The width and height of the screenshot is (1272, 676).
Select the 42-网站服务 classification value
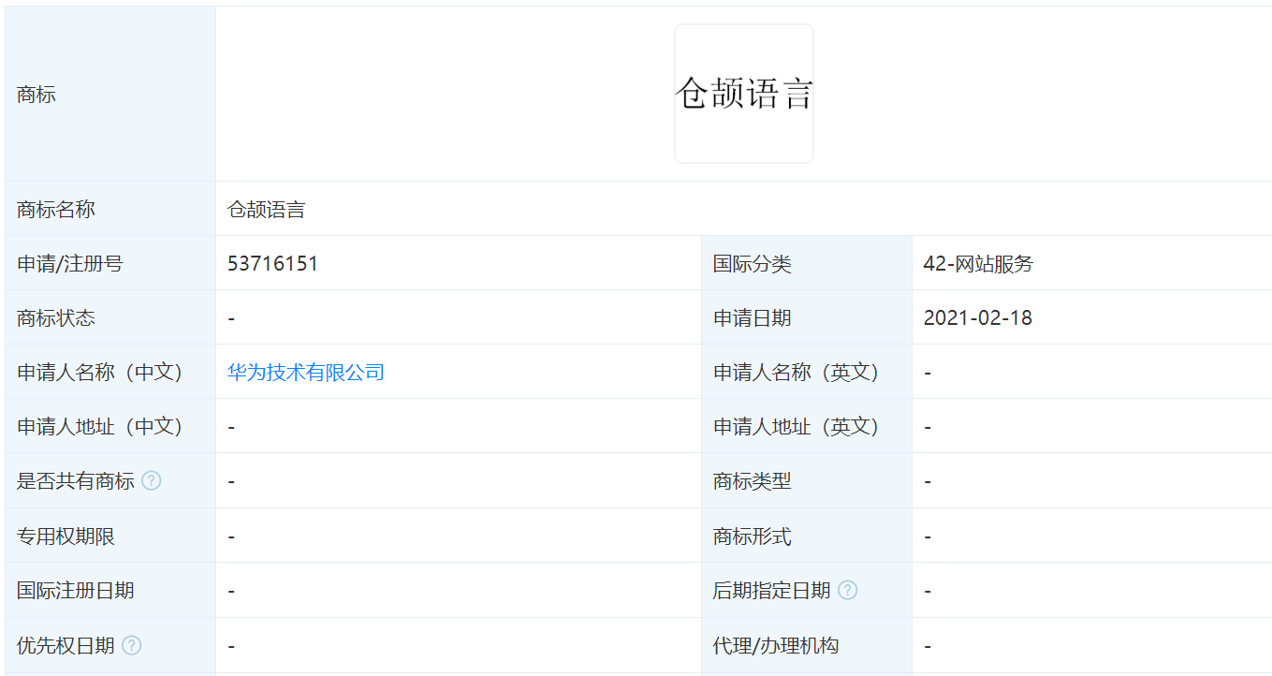[x=978, y=264]
